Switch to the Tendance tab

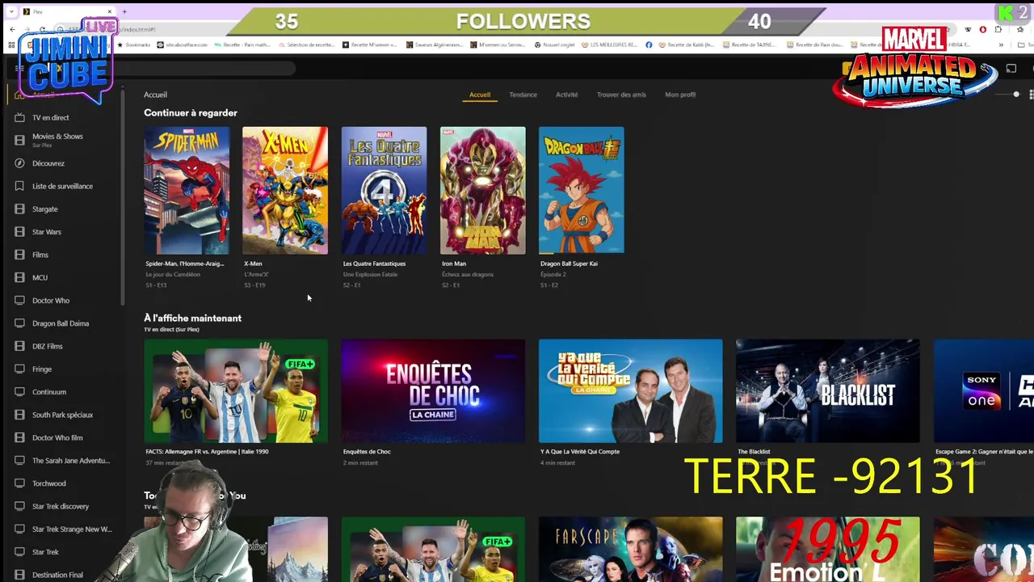[x=523, y=95]
